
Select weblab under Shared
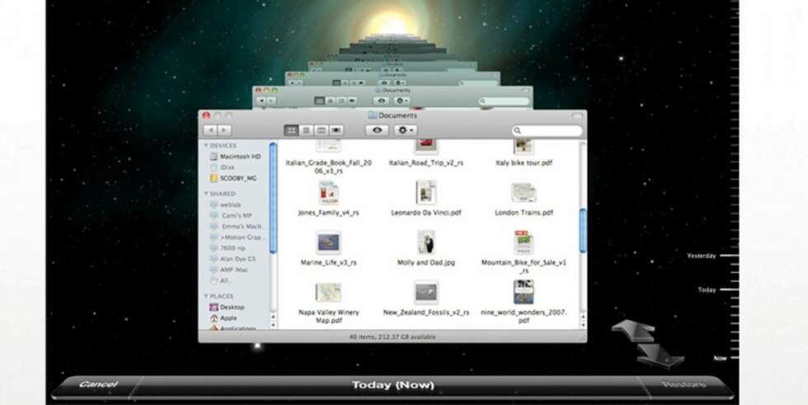click(225, 205)
